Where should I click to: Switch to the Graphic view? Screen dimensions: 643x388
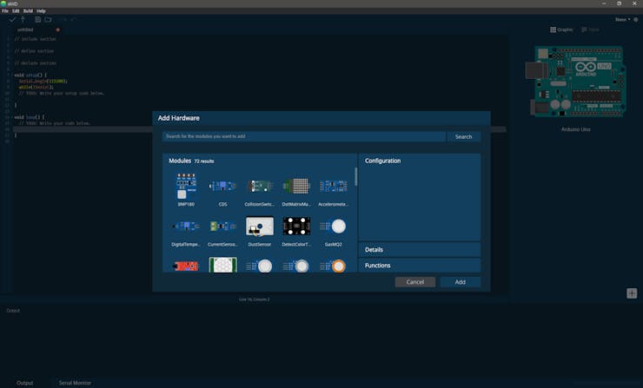(x=561, y=30)
